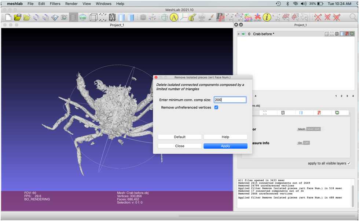The height and width of the screenshot is (221, 359).
Task: Click the minimum conn. comp size field
Action: coord(230,100)
